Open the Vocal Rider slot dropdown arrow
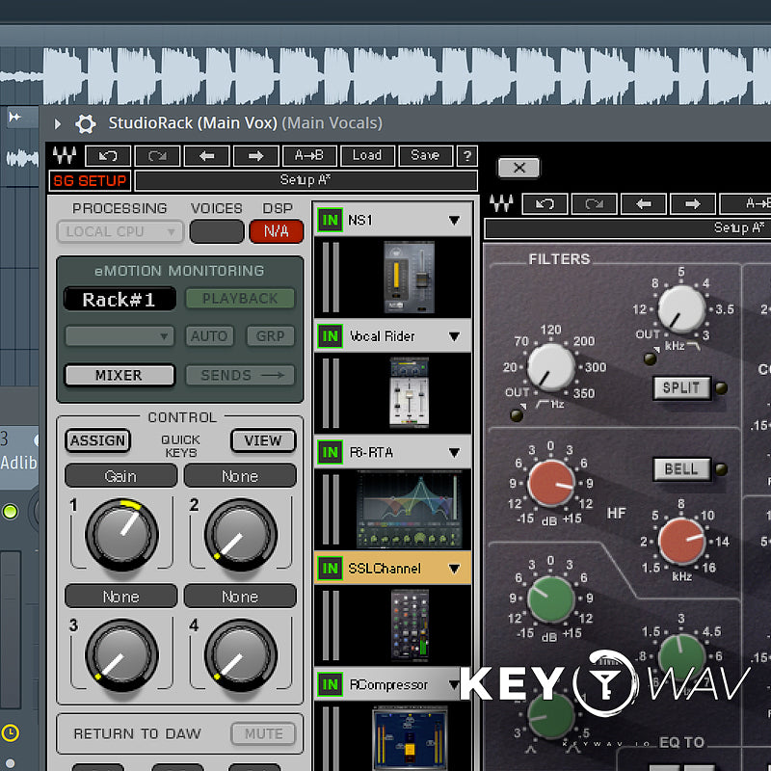The height and width of the screenshot is (771, 771). [454, 336]
